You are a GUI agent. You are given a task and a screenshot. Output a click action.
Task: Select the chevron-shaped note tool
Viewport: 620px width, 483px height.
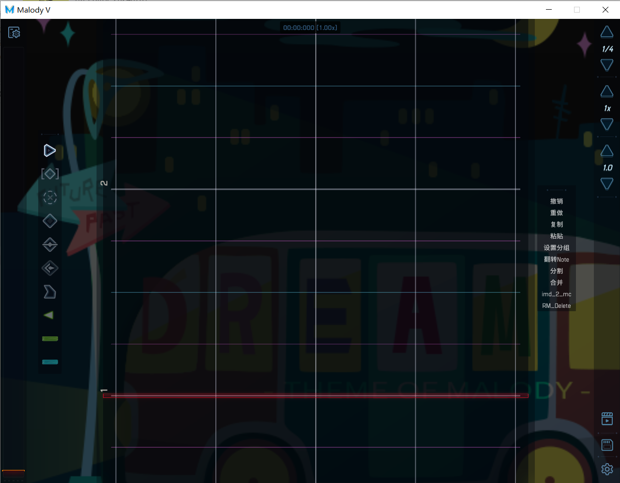click(50, 291)
